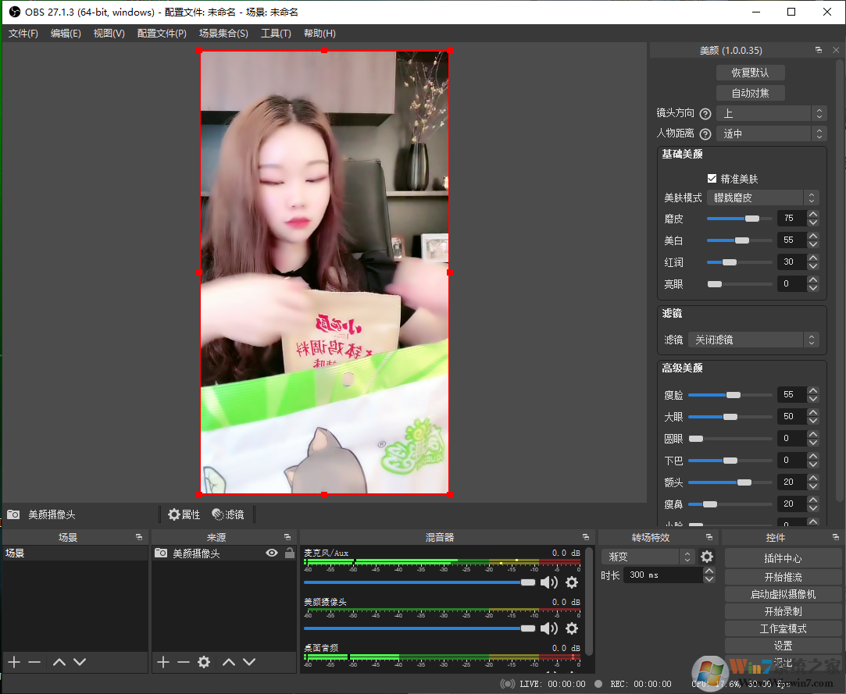Image resolution: width=846 pixels, height=694 pixels.
Task: Expand the 滤镜 filter dropdown
Action: [754, 340]
